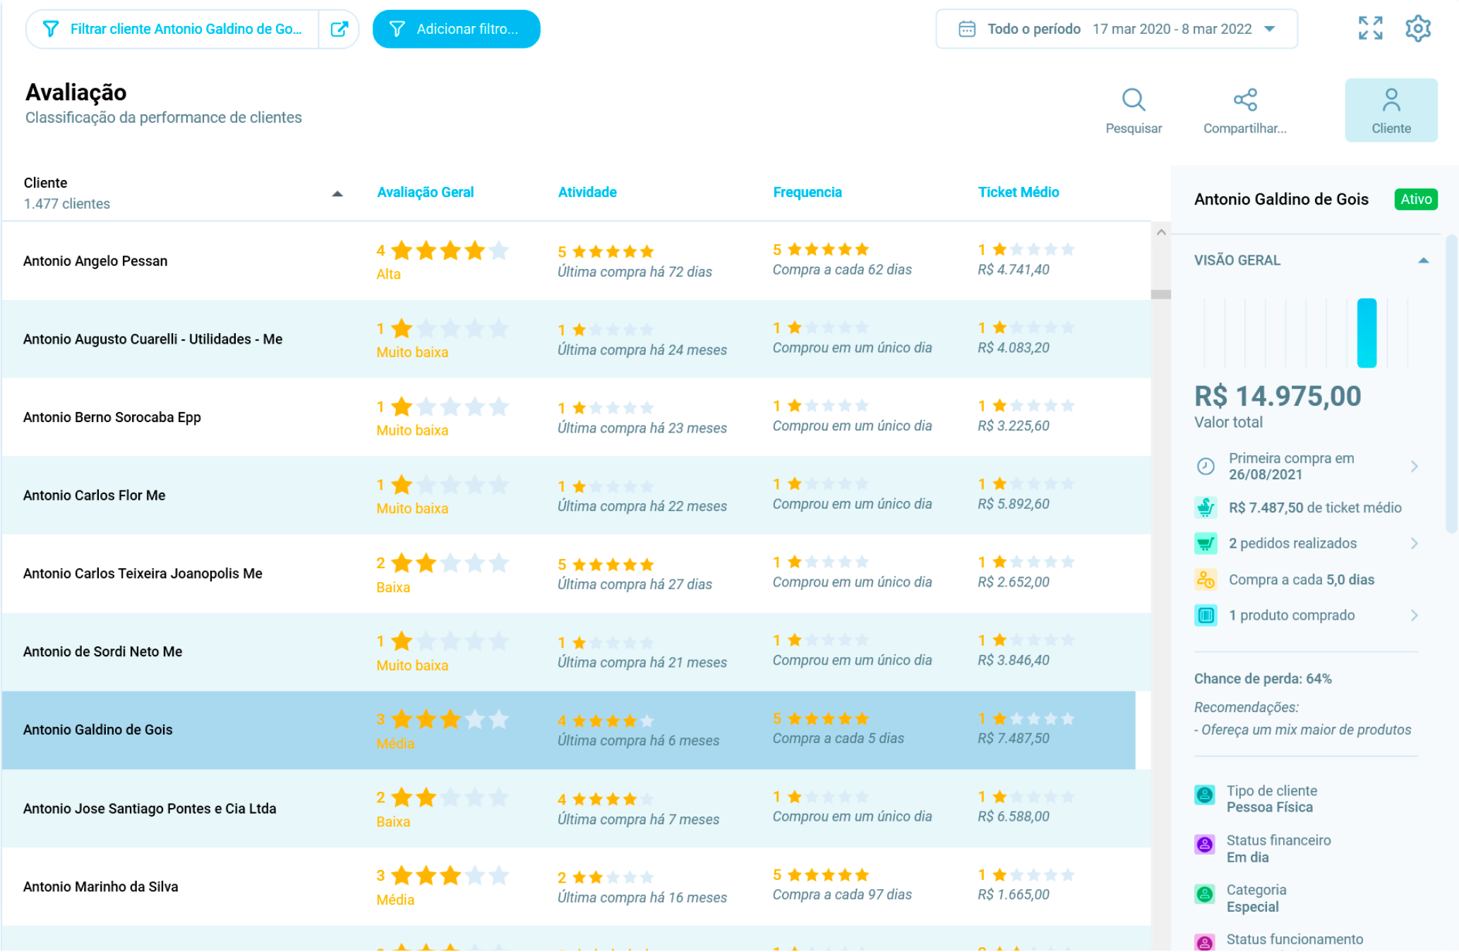Click R$ 14.975,00 Valor total
This screenshot has height=952, width=1459.
tap(1277, 396)
